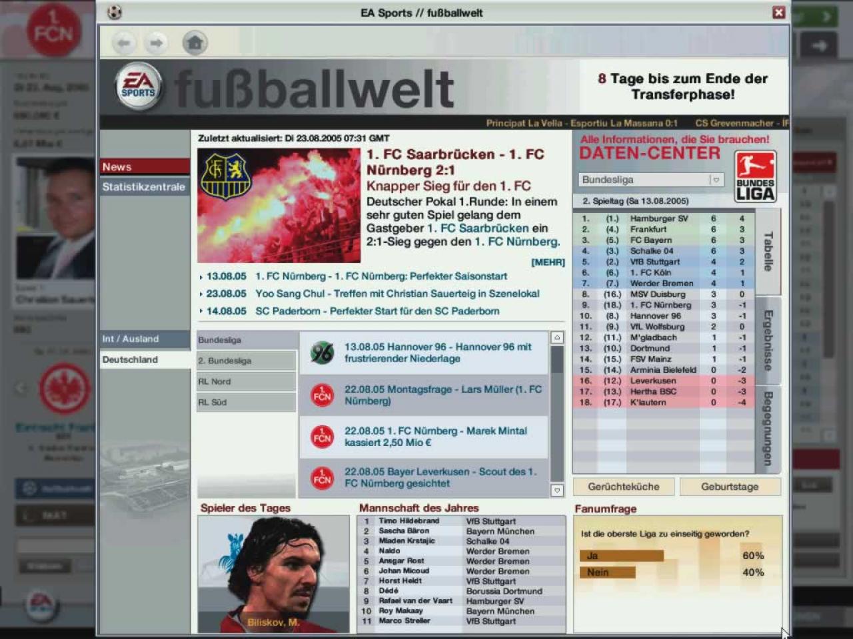853x639 pixels.
Task: Switch to Bundesliga news category
Action: click(x=247, y=340)
